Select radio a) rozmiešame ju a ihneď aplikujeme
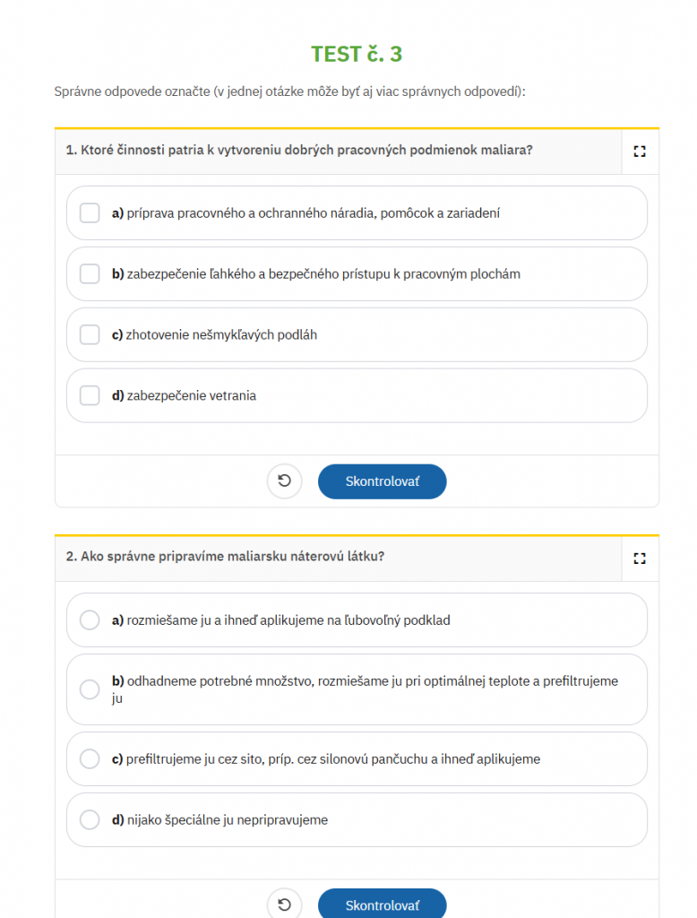The image size is (697, 918). (x=90, y=620)
